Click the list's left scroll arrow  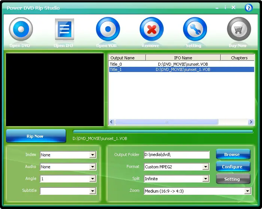tap(112, 122)
